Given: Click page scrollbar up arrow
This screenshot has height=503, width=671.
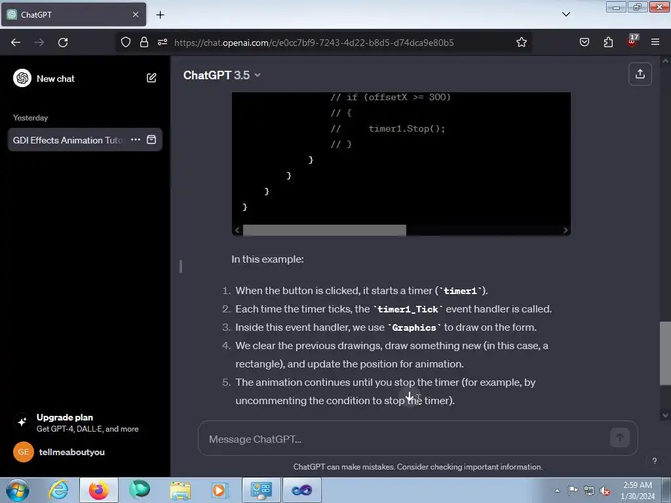Looking at the screenshot, I should coord(665,61).
